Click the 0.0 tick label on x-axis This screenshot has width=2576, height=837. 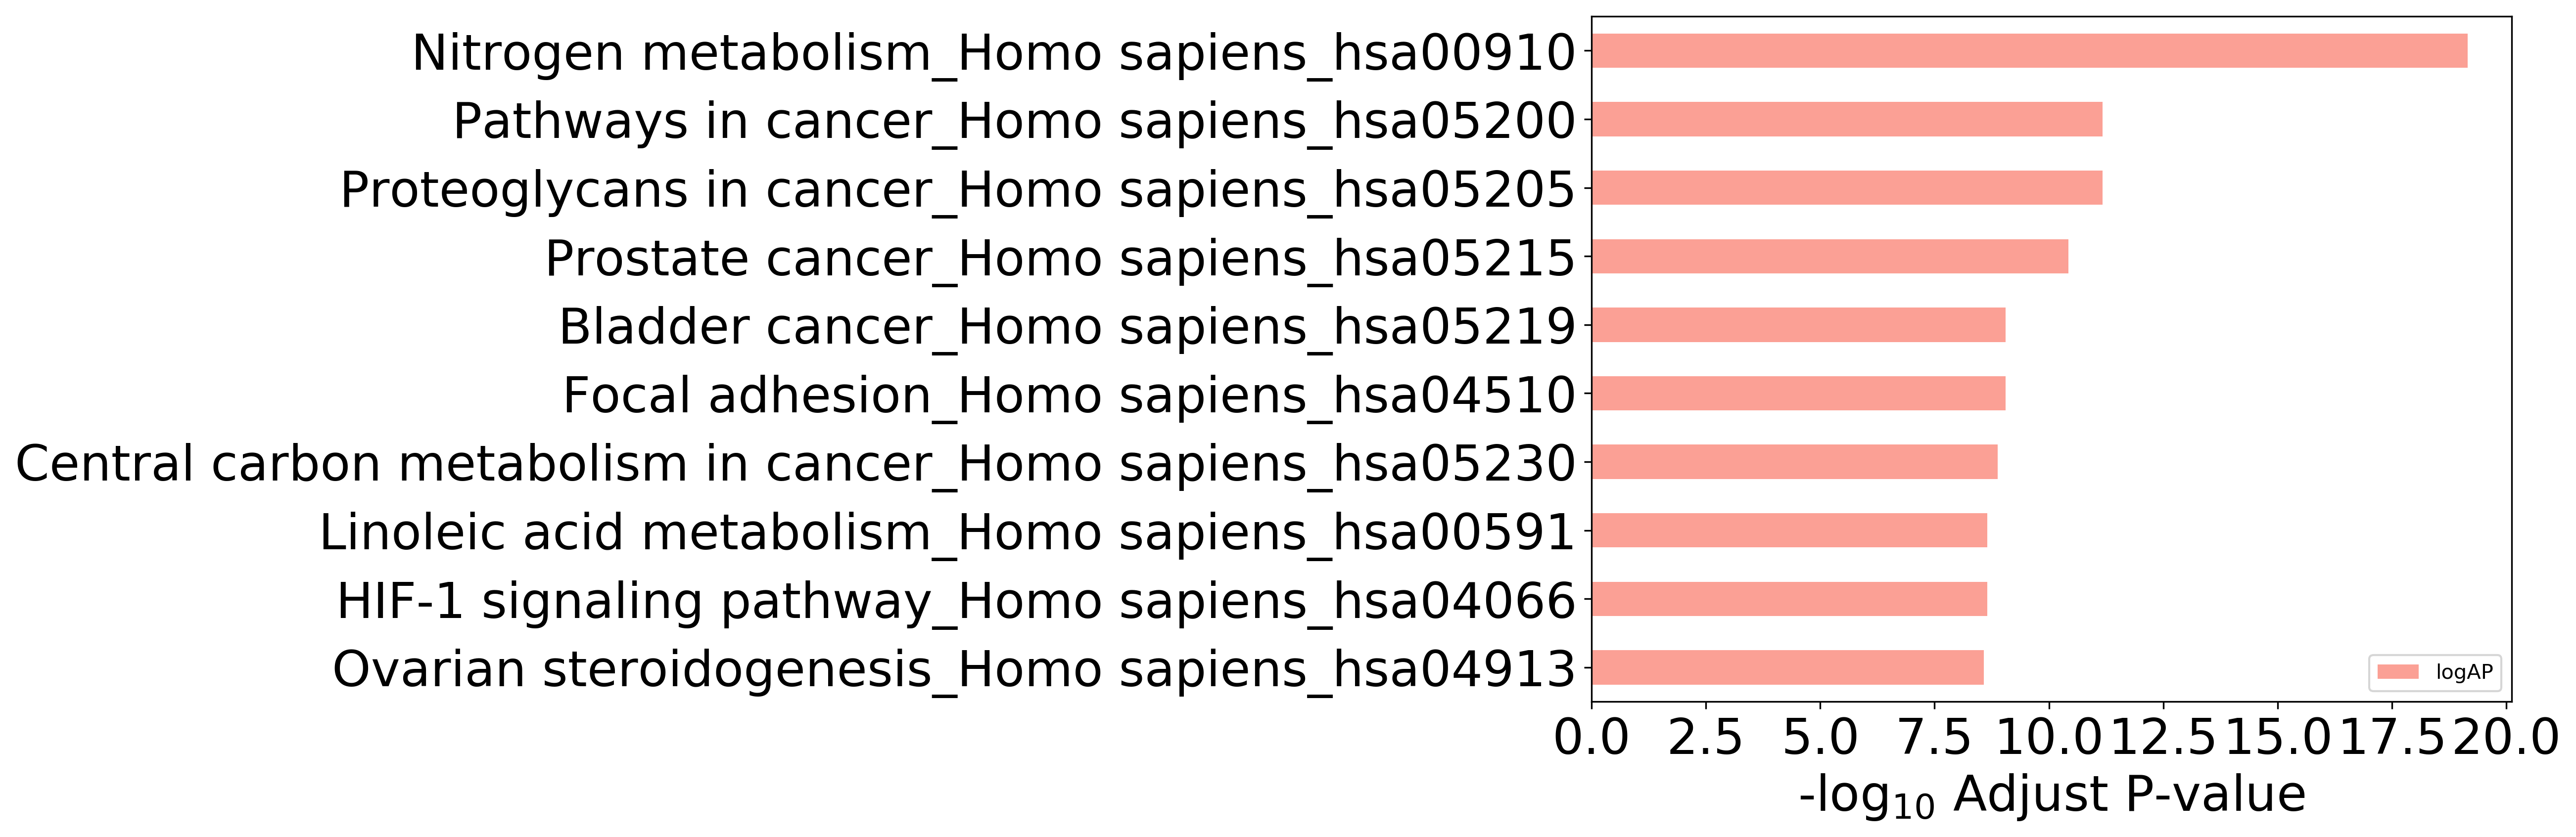coord(1592,738)
